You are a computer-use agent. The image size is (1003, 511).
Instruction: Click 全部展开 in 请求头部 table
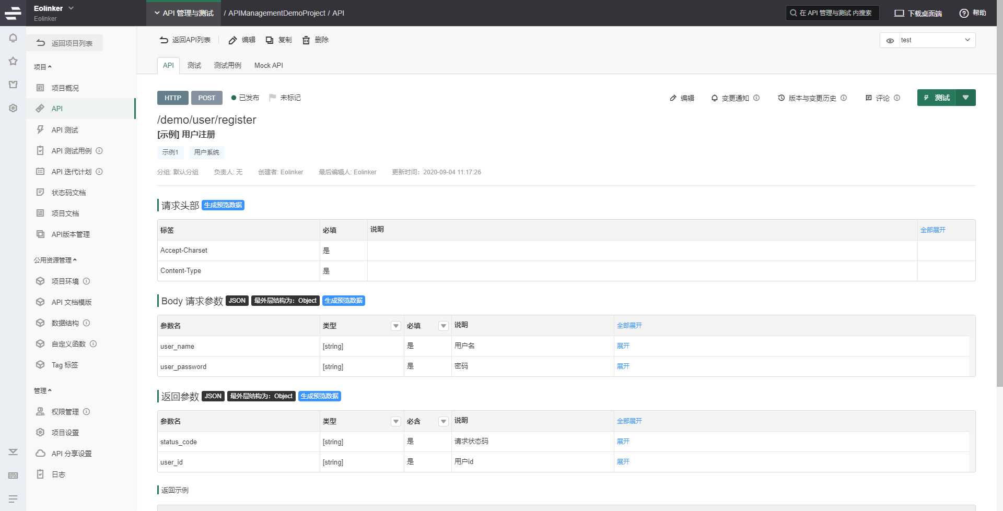pyautogui.click(x=933, y=230)
